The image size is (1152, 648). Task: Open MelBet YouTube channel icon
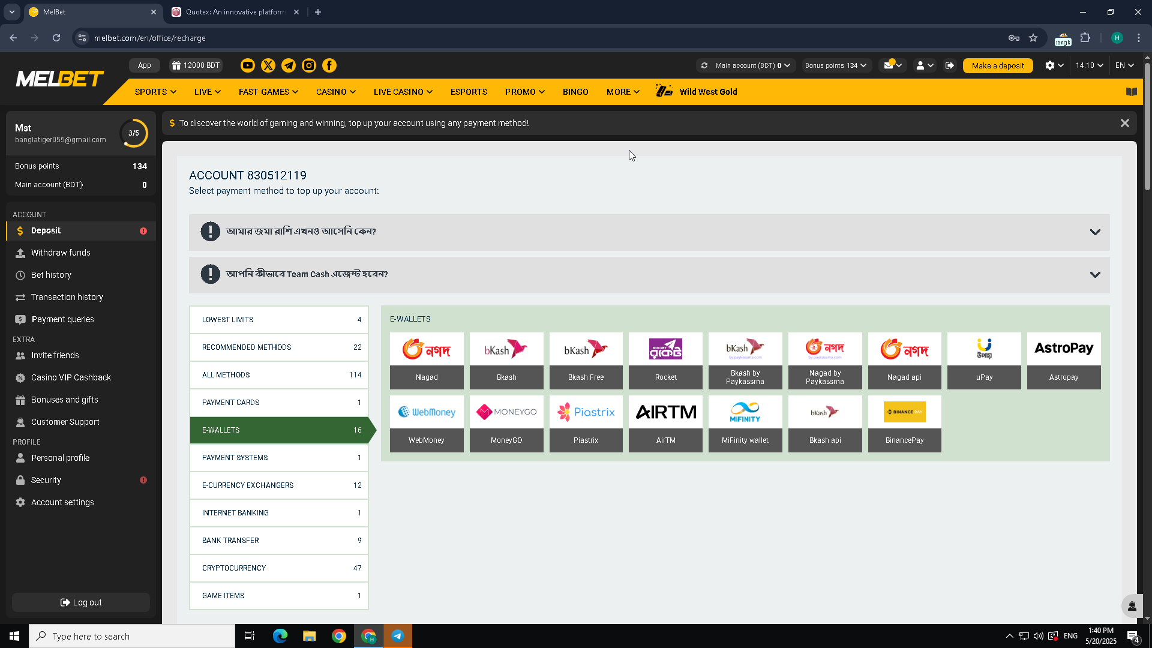point(247,65)
